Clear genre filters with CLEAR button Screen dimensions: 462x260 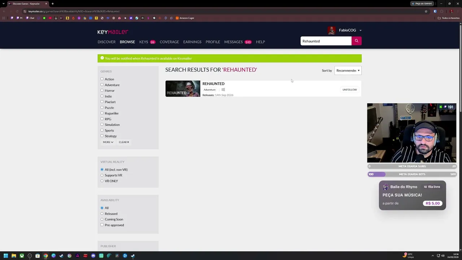[124, 142]
